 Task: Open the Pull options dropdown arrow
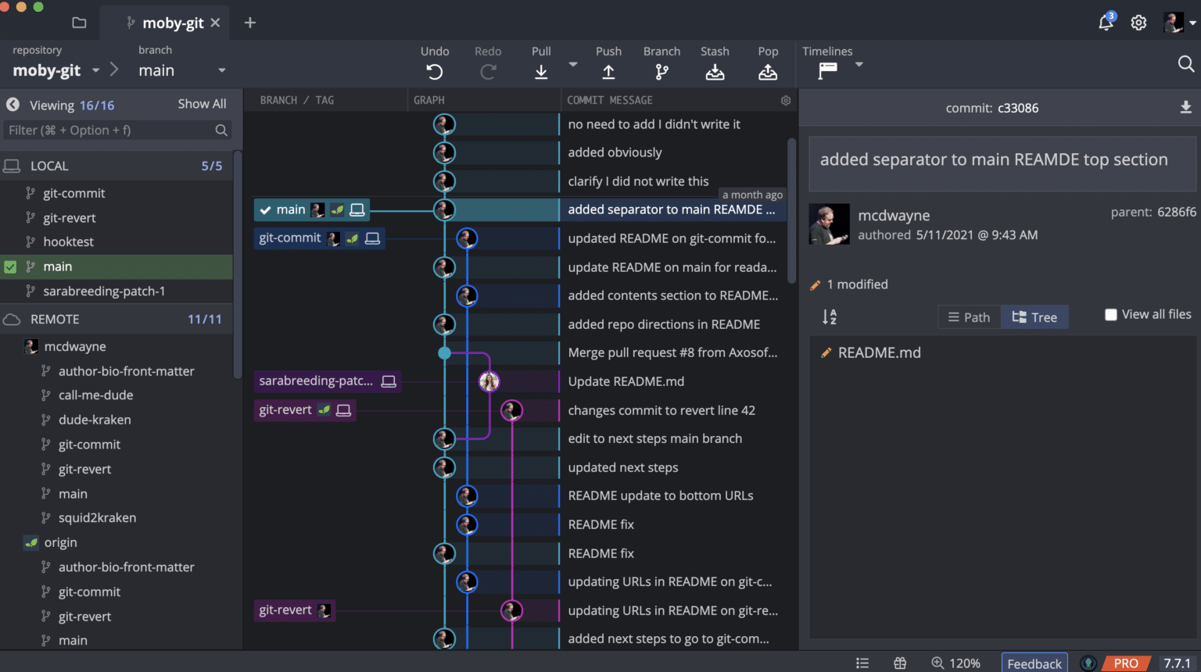[572, 66]
